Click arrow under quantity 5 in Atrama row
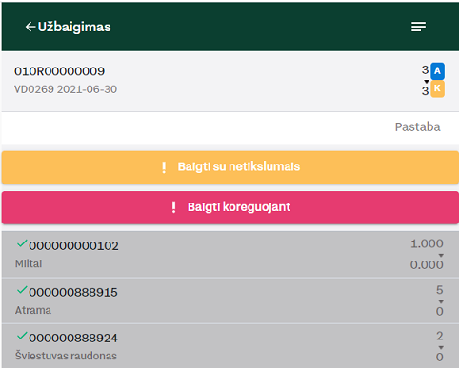Screen dimensions: 459x368 pyautogui.click(x=441, y=301)
